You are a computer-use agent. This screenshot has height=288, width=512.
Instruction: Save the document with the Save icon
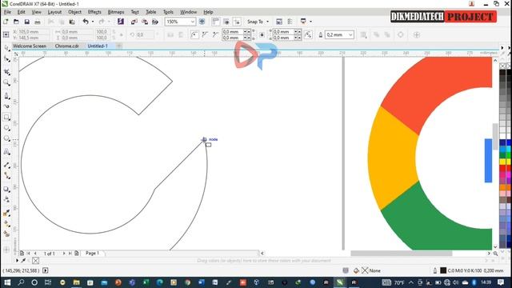point(26,22)
